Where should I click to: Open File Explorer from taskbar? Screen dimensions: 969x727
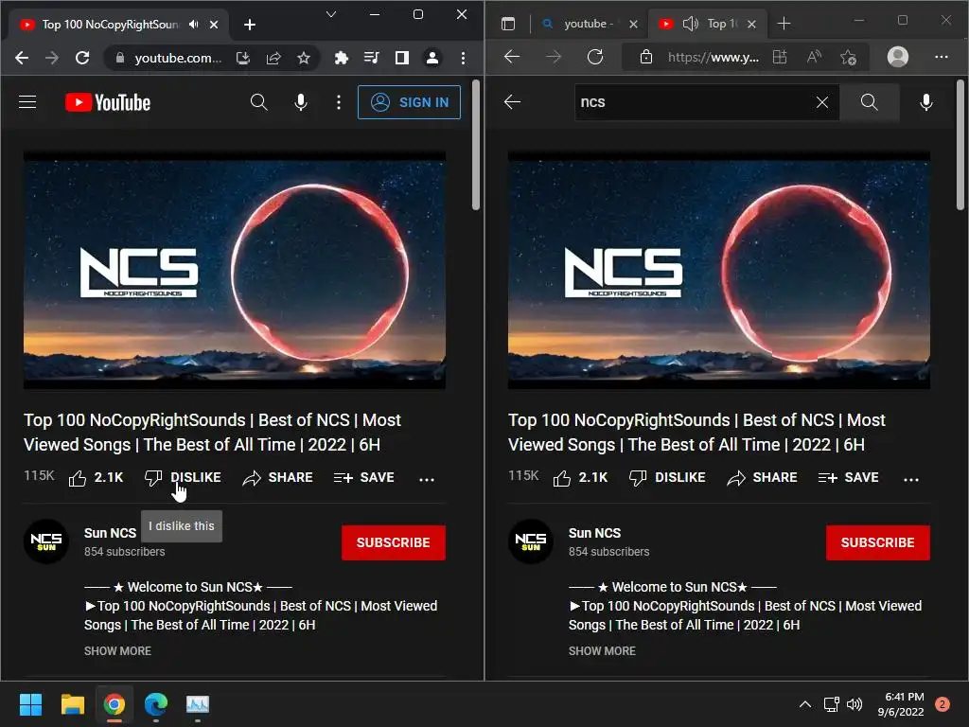point(72,704)
